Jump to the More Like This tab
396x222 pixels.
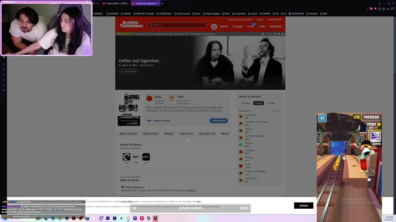coord(207,134)
